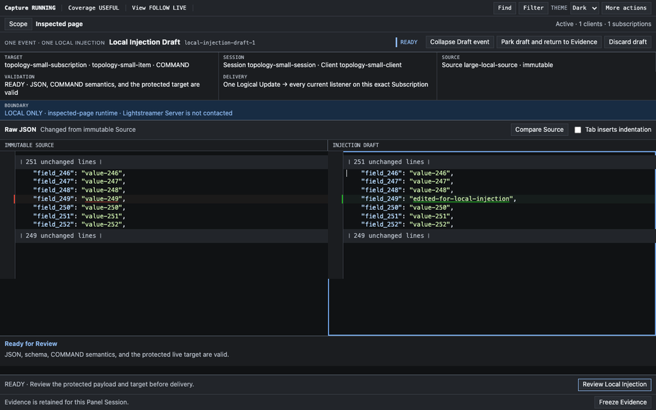The width and height of the screenshot is (656, 410).
Task: Click Review Local Injection button
Action: tap(614, 385)
